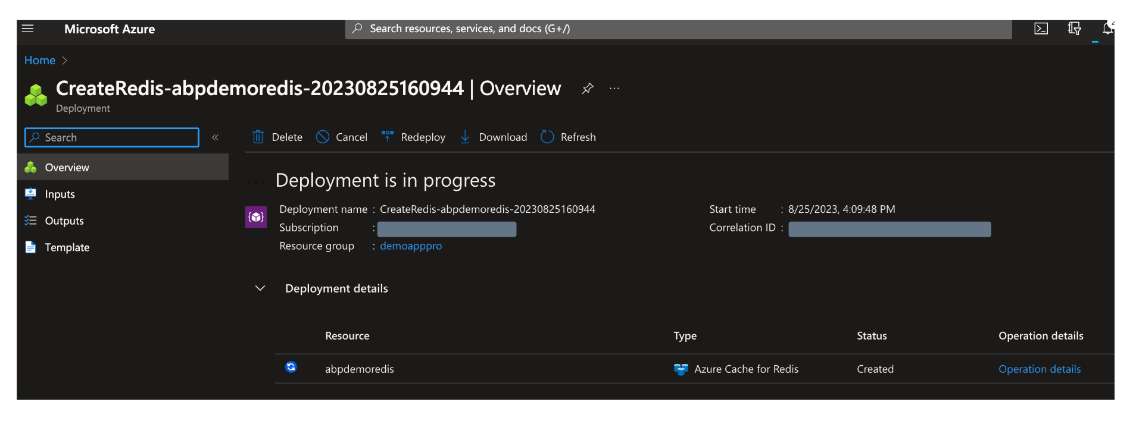The height and width of the screenshot is (427, 1136).
Task: Click the deployment name value text
Action: coord(488,209)
